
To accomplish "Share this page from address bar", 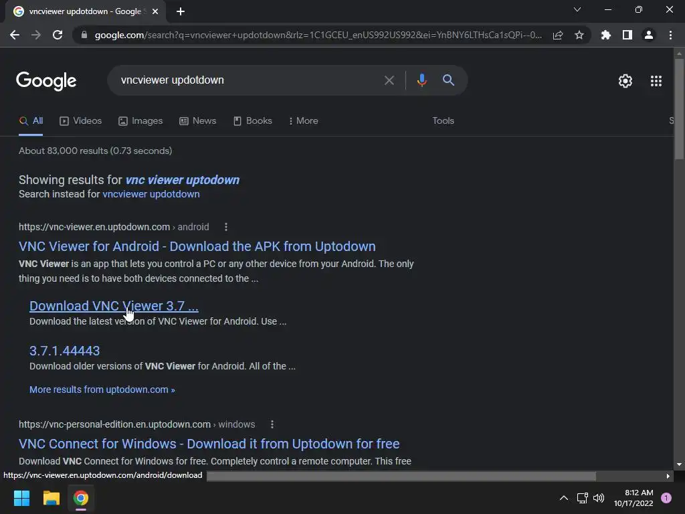I will [x=558, y=35].
